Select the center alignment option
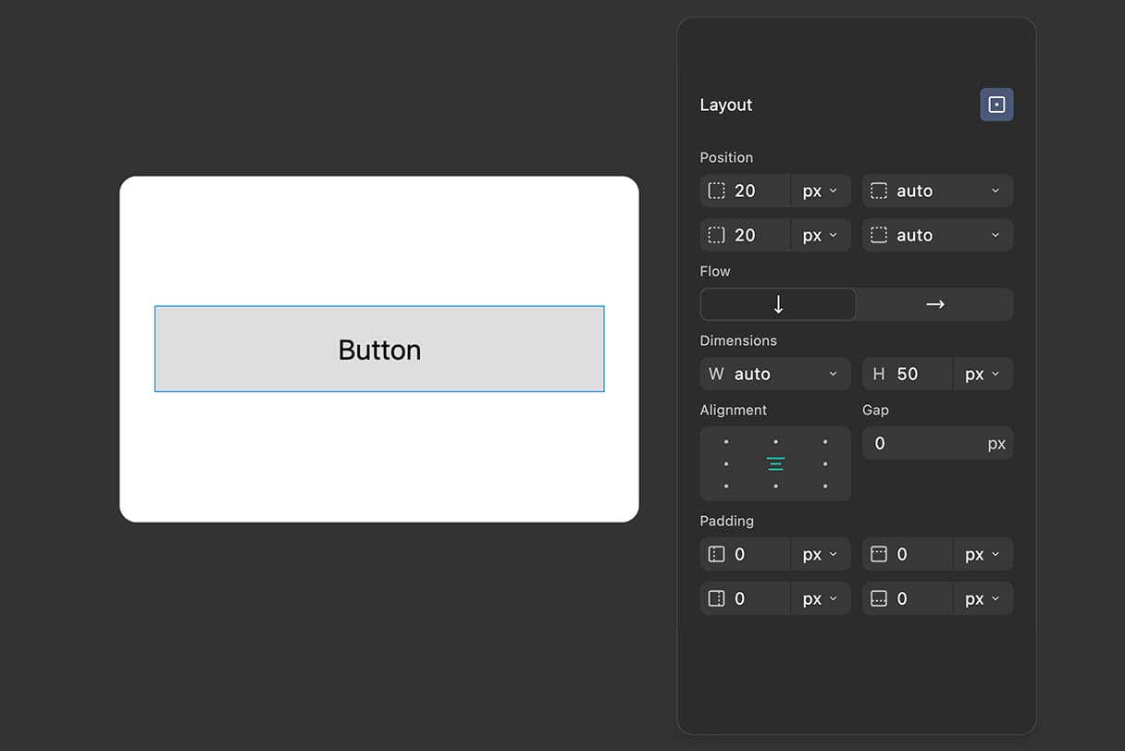 pos(775,463)
